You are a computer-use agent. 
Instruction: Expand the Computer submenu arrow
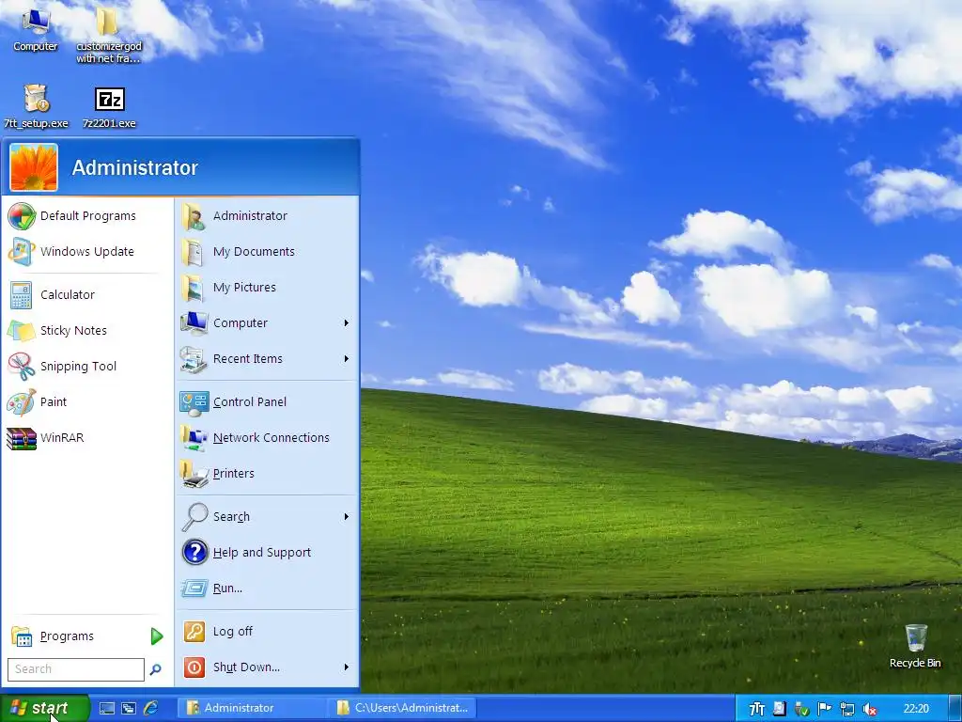coord(346,323)
